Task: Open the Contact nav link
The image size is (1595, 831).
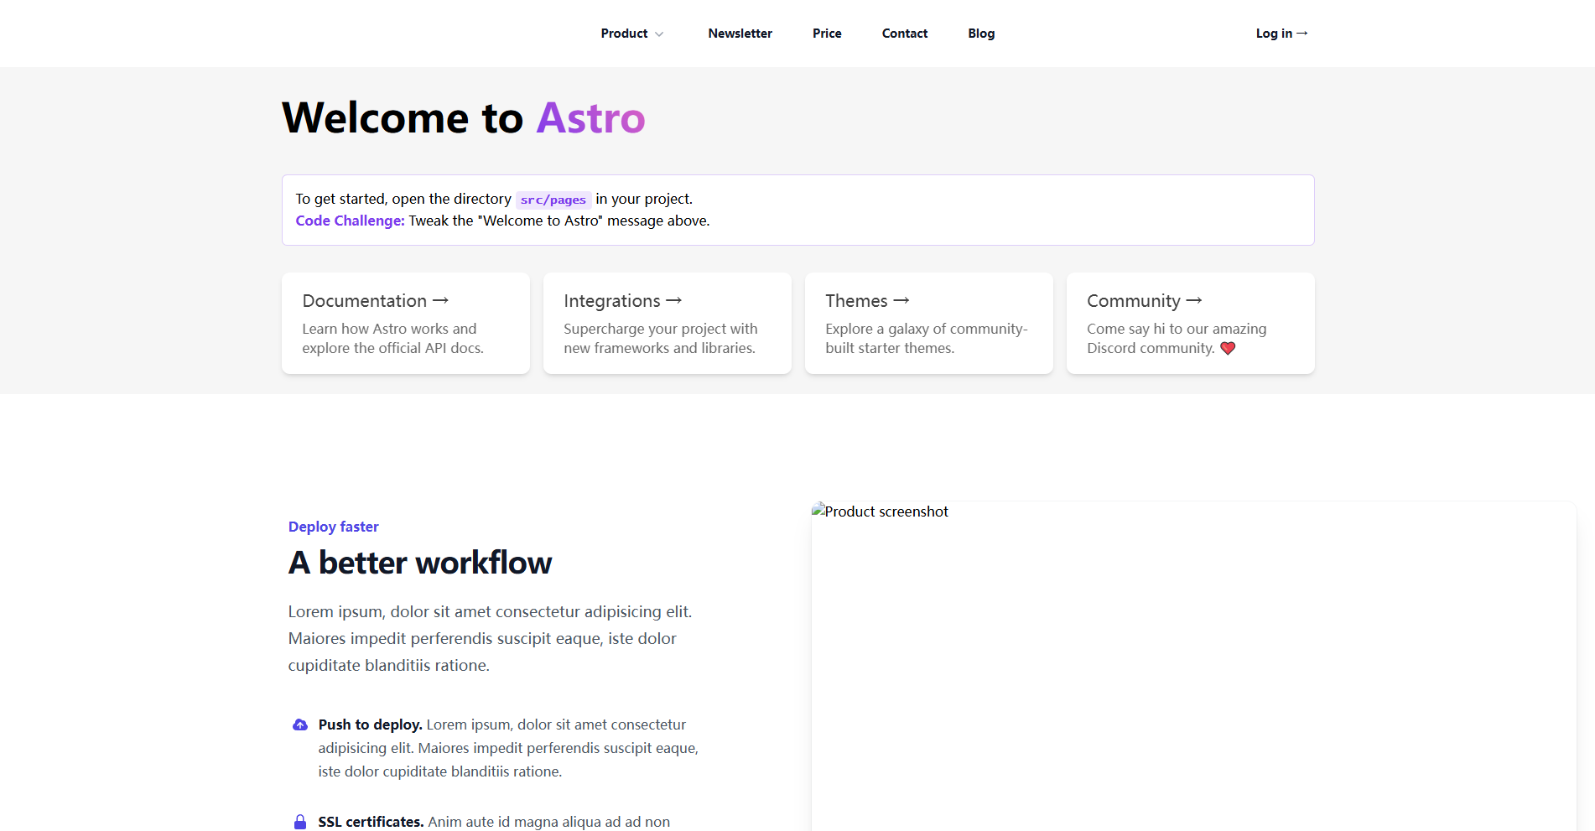Action: coord(905,34)
